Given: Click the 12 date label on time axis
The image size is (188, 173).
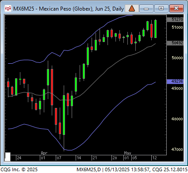Looking at the screenshot, I should [154, 158].
